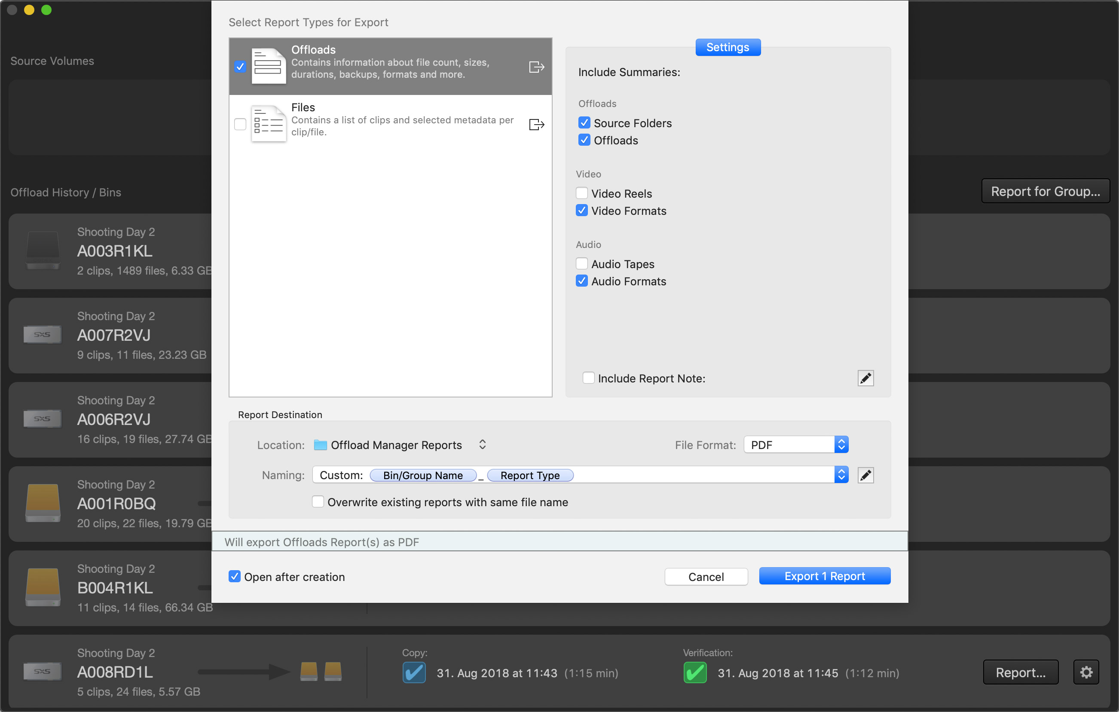Cancel the report export
The width and height of the screenshot is (1119, 712).
706,576
